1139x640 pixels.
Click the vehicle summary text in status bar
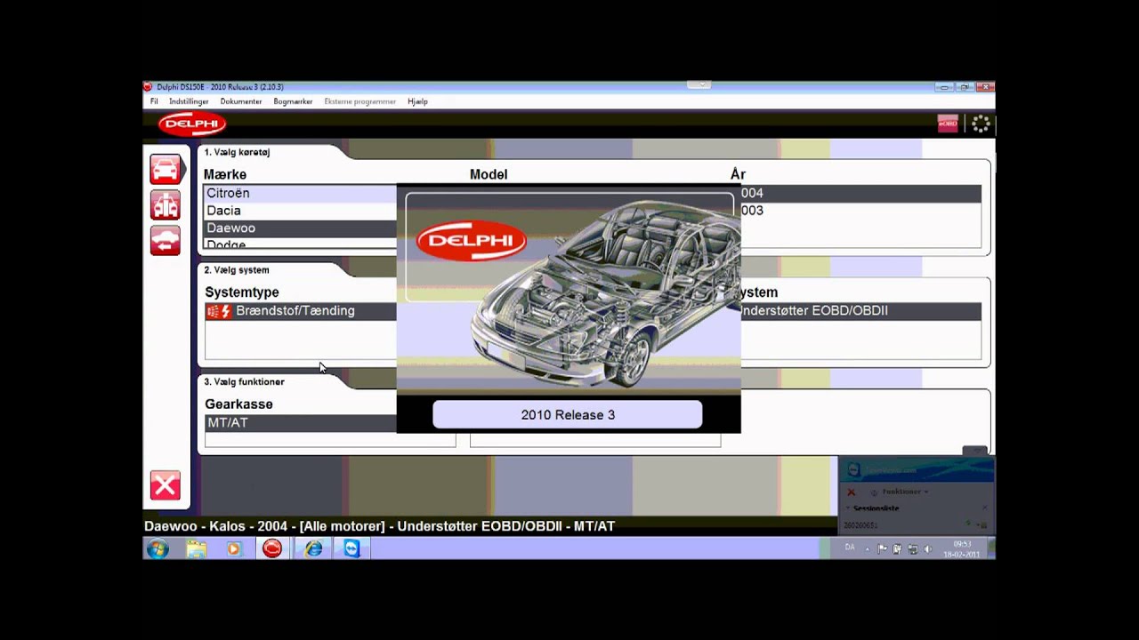(x=380, y=526)
